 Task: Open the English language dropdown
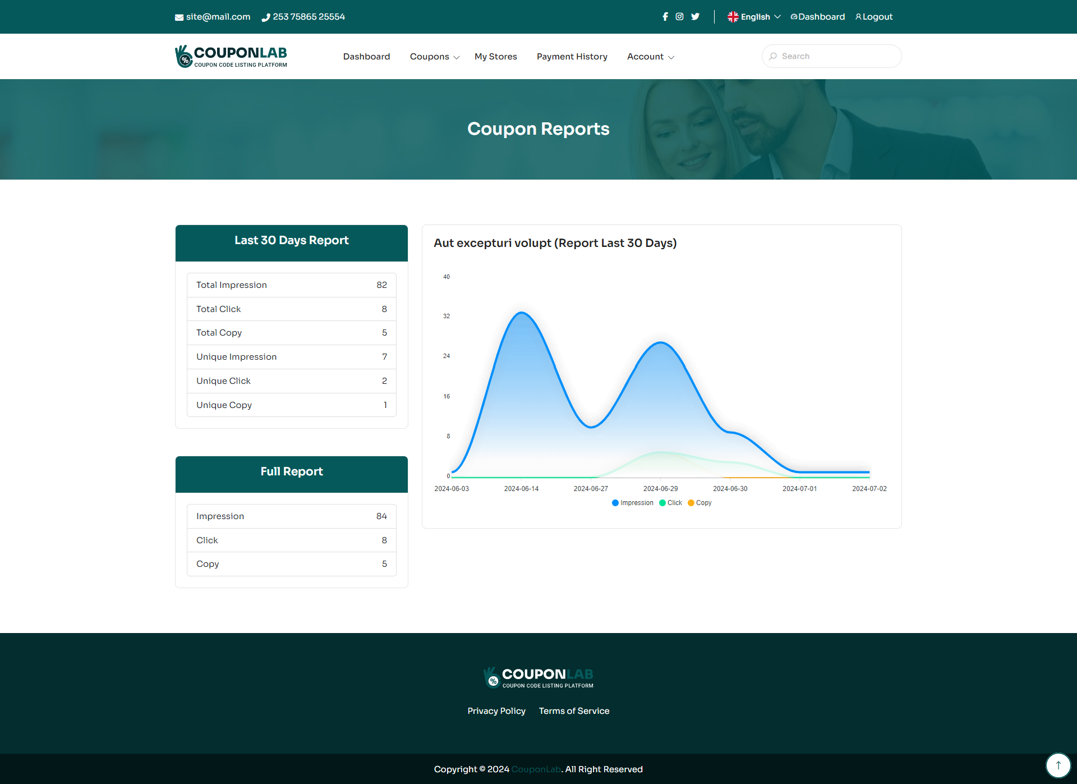tap(754, 17)
